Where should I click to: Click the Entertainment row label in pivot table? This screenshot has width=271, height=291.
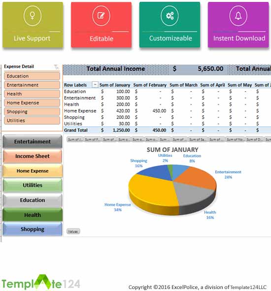[80, 98]
